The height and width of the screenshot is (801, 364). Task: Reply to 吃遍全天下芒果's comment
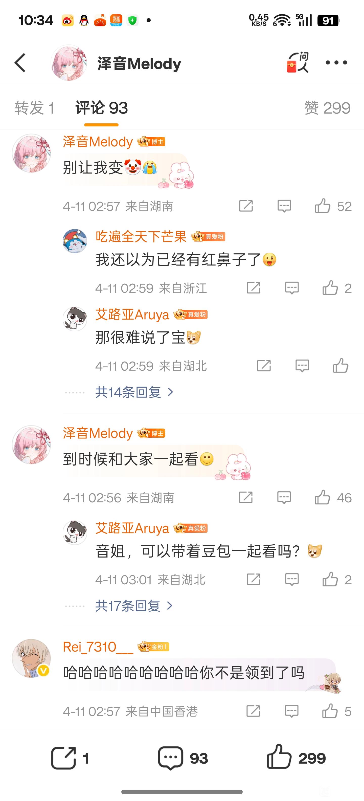pyautogui.click(x=292, y=288)
